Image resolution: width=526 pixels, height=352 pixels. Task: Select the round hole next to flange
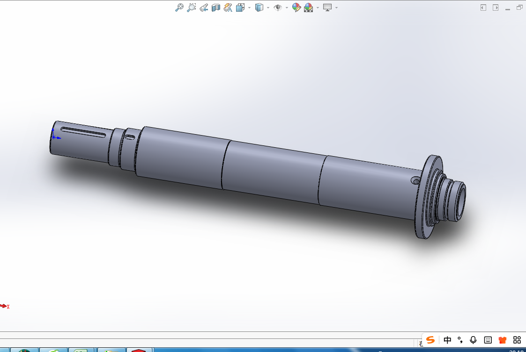(x=415, y=181)
